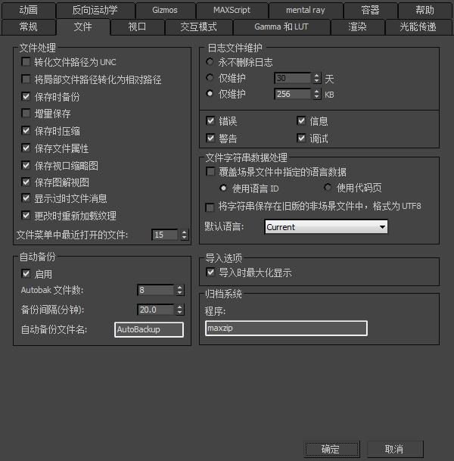Open the 视口 tab
This screenshot has width=454, height=461.
pyautogui.click(x=137, y=26)
